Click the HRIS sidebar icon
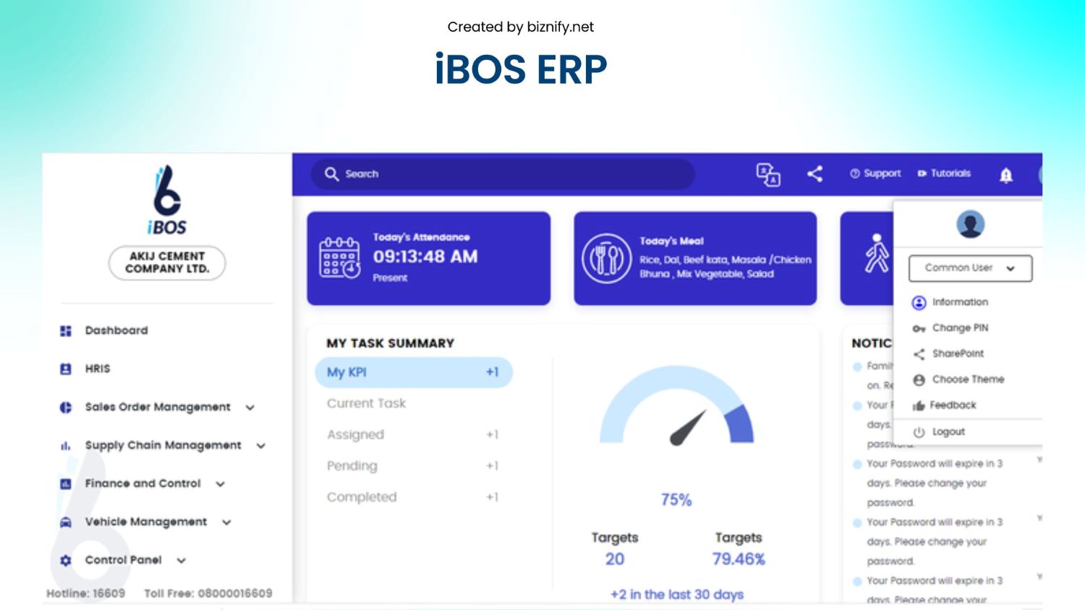Viewport: 1085px width, 610px height. [66, 369]
